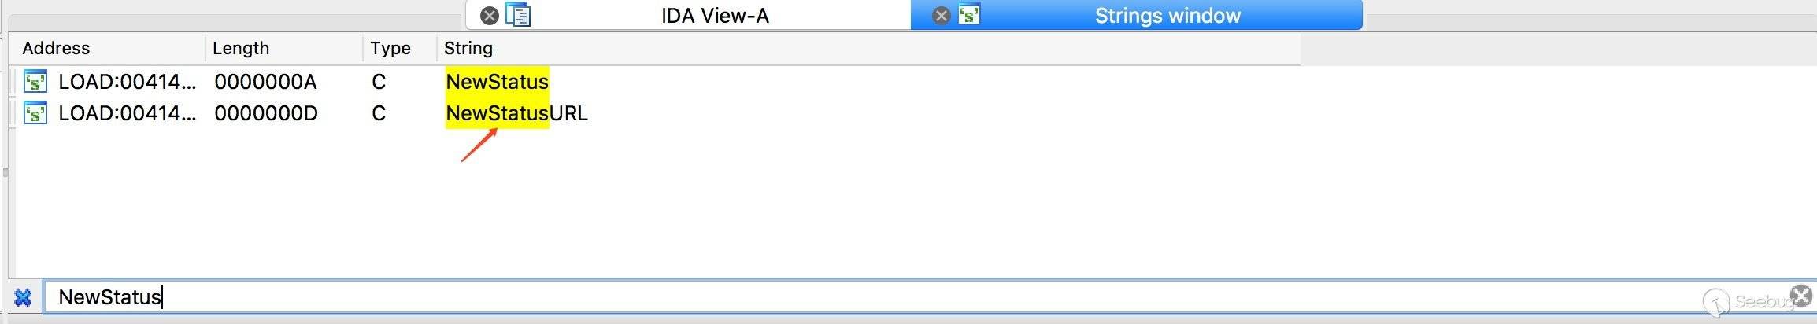The width and height of the screenshot is (1817, 324).
Task: Click the Strings window tab icon
Action: [x=969, y=14]
